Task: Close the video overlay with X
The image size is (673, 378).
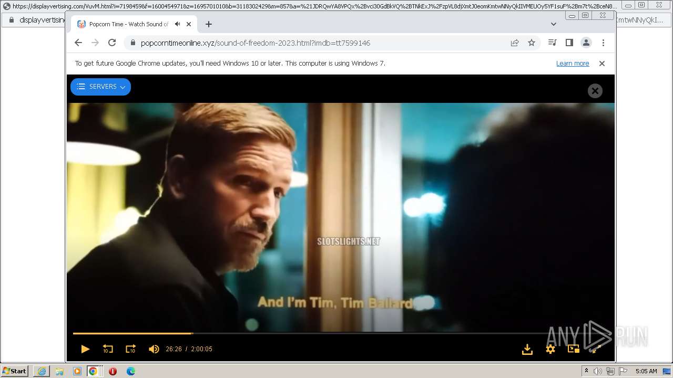Action: point(595,91)
